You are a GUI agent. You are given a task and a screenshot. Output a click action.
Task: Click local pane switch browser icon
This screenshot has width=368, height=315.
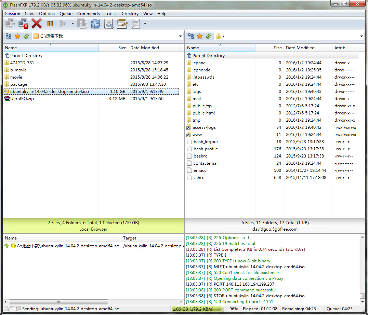(9, 36)
